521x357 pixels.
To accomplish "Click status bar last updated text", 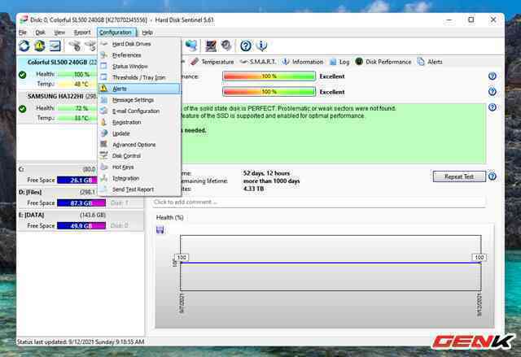I will (81, 342).
